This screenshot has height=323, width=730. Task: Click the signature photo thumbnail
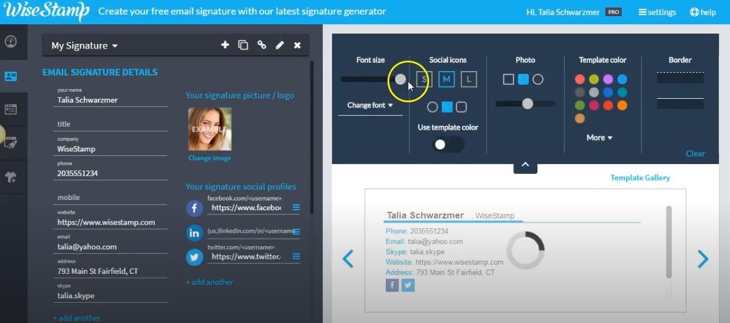tap(210, 129)
